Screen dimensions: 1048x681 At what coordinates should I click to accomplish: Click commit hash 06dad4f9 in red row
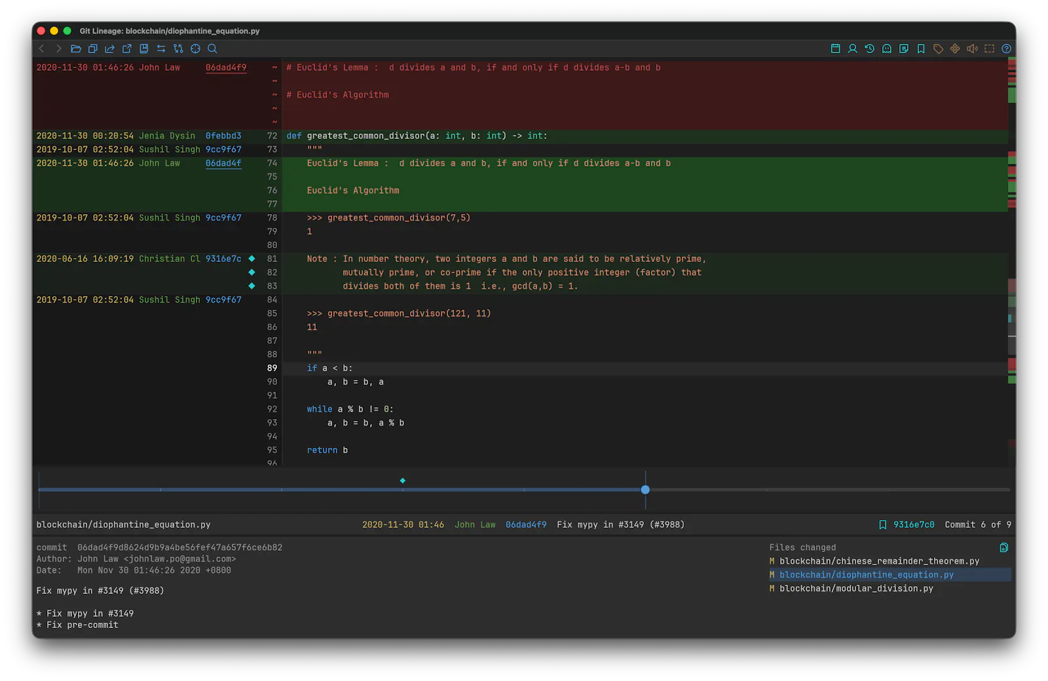pyautogui.click(x=226, y=67)
